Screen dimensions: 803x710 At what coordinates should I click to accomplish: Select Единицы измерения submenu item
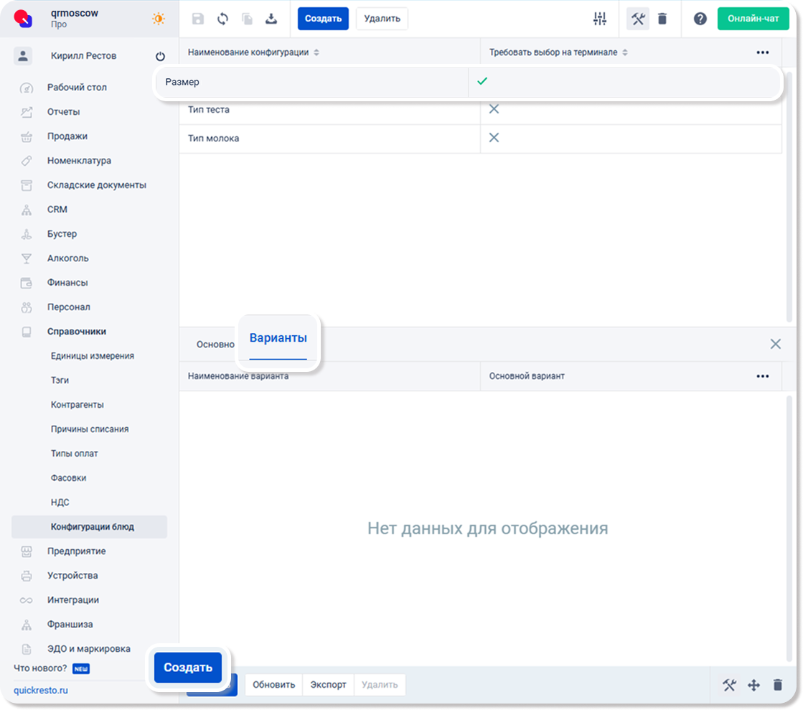92,356
